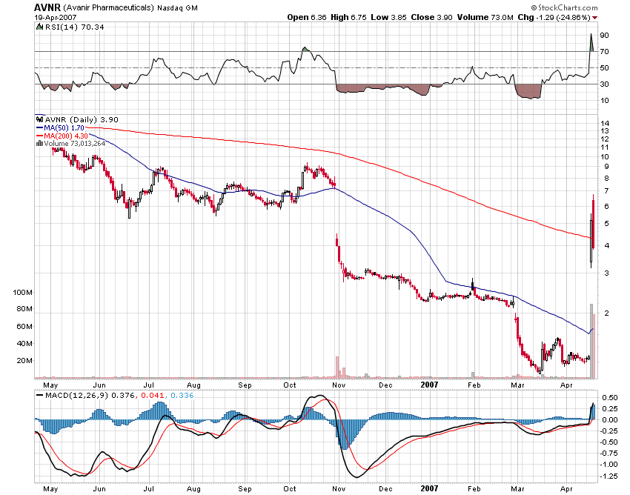Click the Open 6.36 value
The image size is (630, 495).
click(307, 17)
